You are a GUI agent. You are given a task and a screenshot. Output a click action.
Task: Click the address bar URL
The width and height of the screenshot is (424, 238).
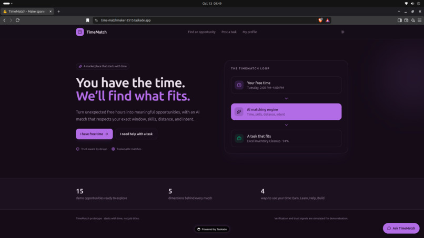click(x=126, y=20)
